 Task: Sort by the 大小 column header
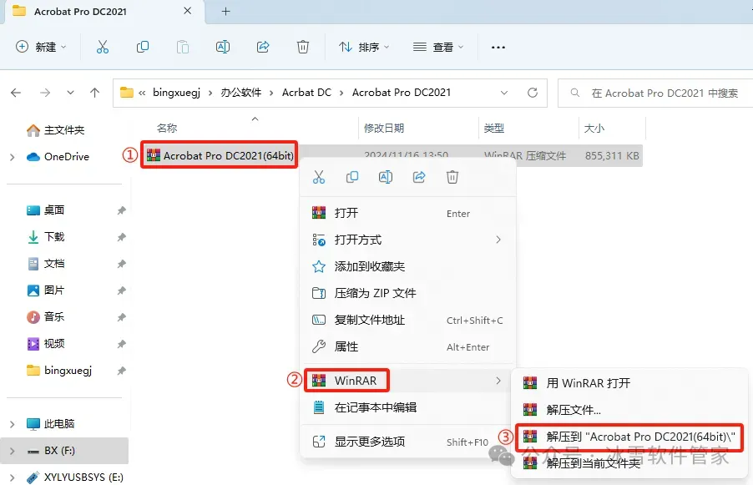[x=594, y=129]
